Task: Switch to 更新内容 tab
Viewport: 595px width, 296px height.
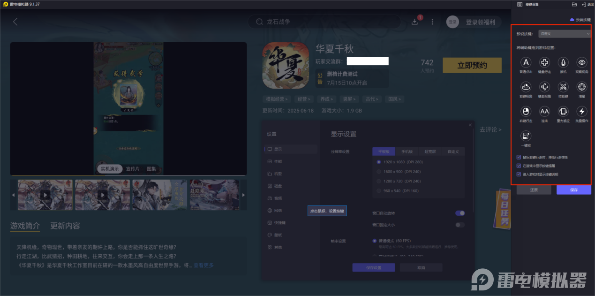Action: (x=65, y=226)
